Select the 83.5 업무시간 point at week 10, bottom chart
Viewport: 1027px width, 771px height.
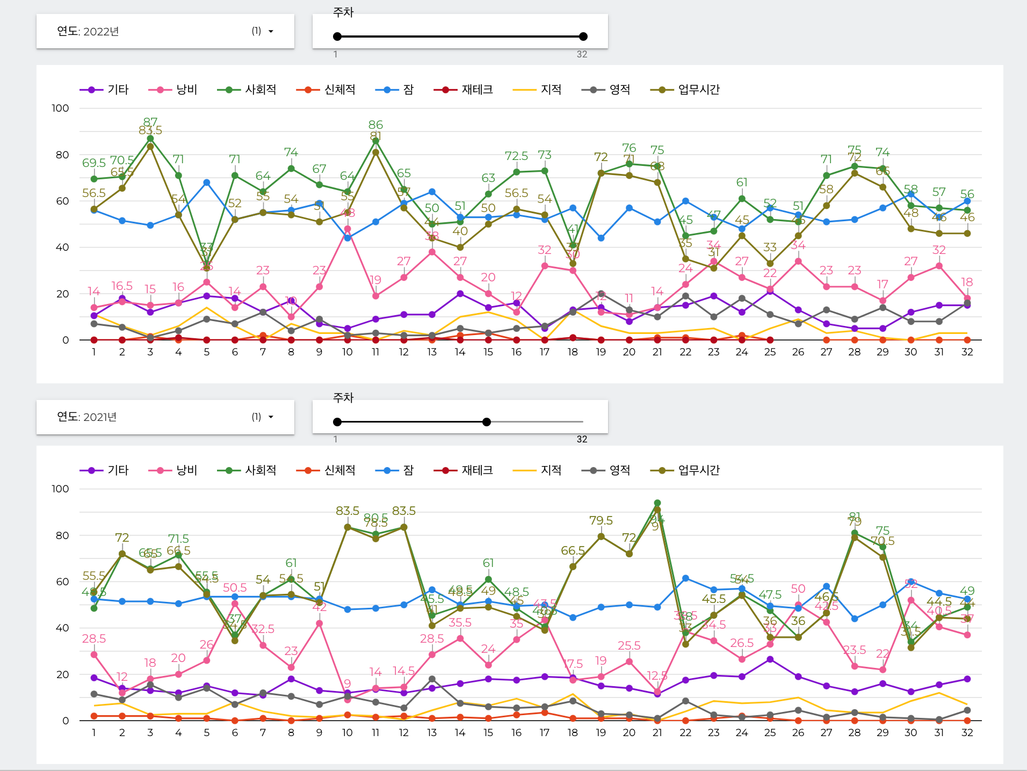tap(348, 527)
